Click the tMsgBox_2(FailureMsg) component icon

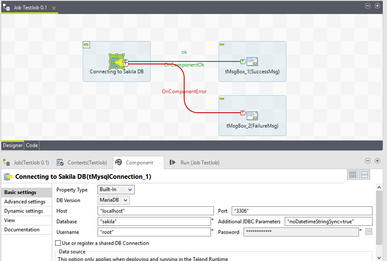[252, 115]
